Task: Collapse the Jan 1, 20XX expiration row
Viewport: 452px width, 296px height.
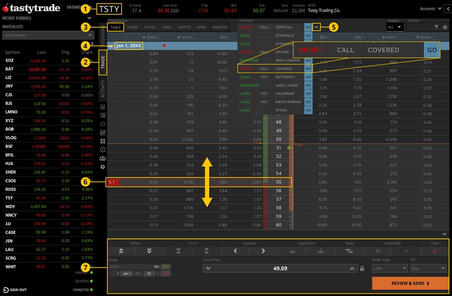Action: [x=110, y=46]
